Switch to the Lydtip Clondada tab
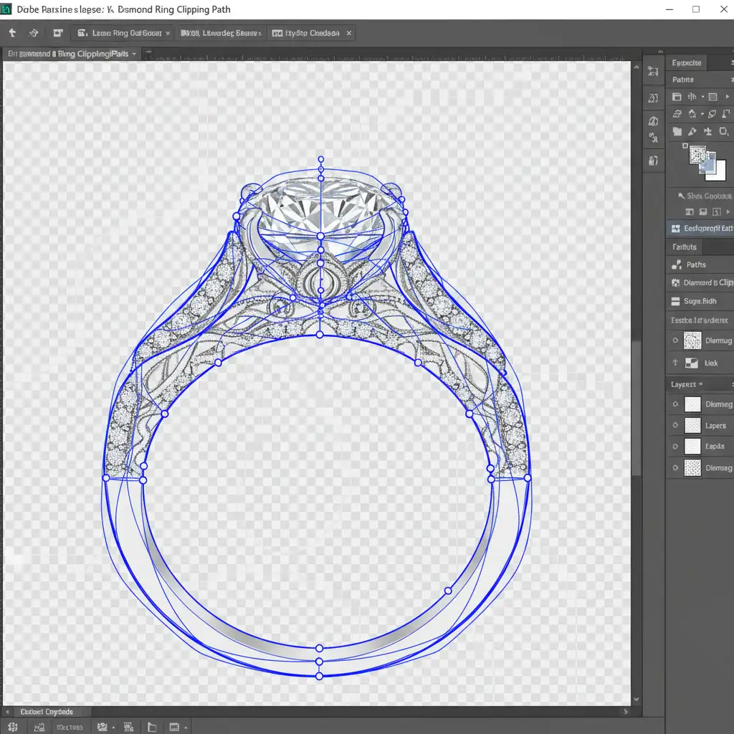Image resolution: width=734 pixels, height=734 pixels. (311, 34)
